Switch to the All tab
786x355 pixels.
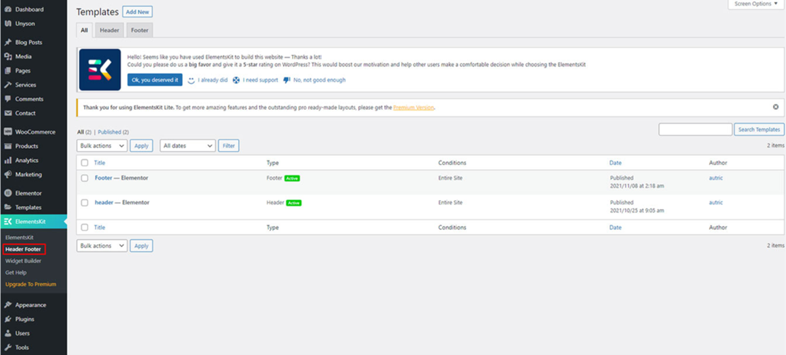click(84, 30)
